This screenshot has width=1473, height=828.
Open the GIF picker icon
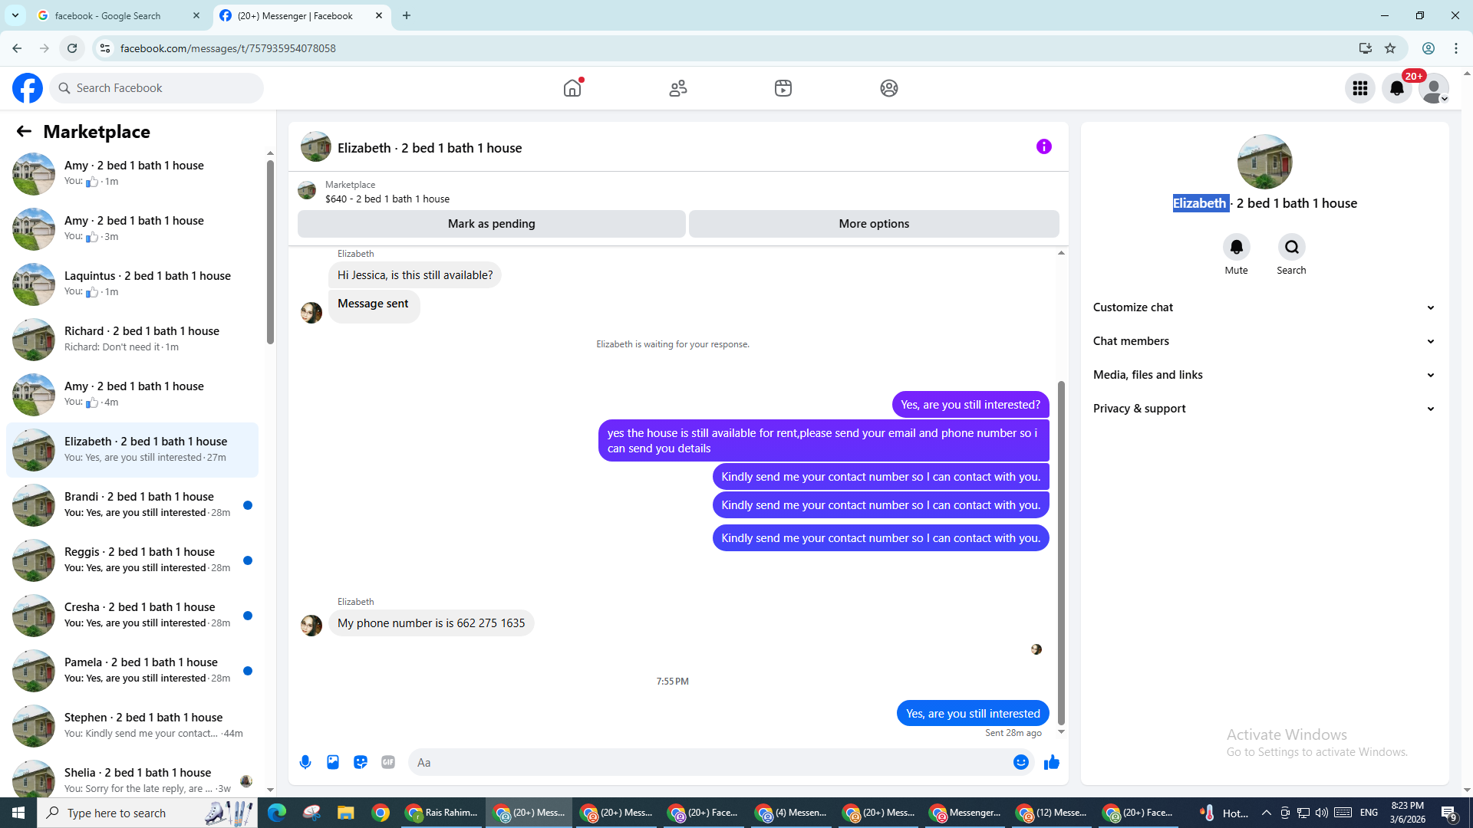[388, 762]
